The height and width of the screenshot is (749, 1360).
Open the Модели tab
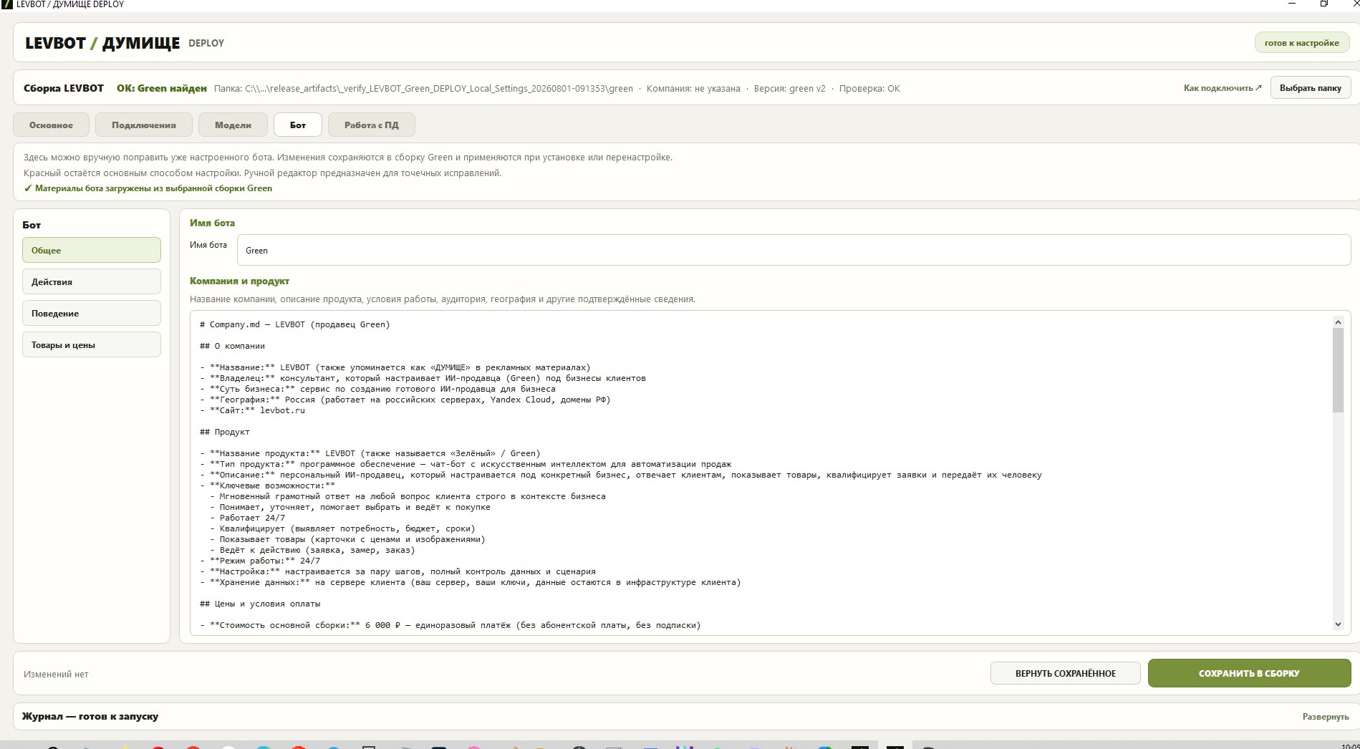tap(233, 125)
